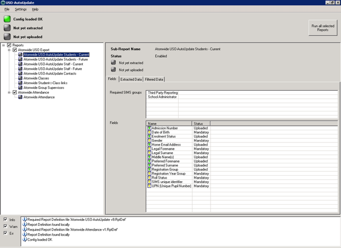The width and height of the screenshot is (341, 248).
Task: Click Run all selected Reports button
Action: [323, 28]
